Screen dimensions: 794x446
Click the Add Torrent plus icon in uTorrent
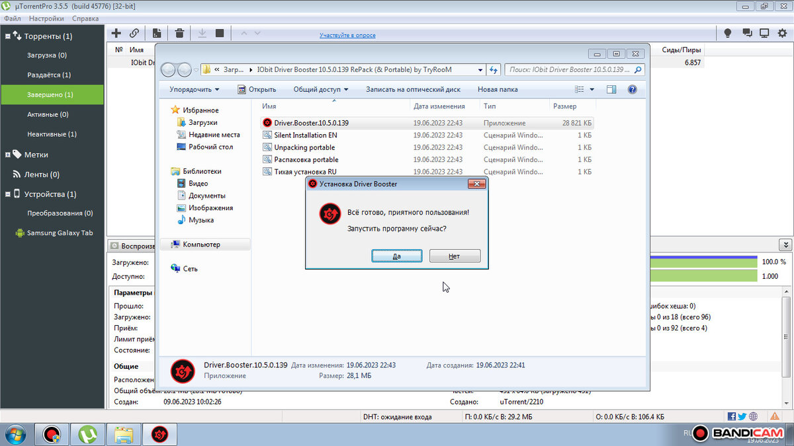click(x=116, y=33)
